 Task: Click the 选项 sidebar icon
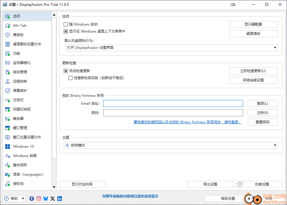[x=8, y=16]
